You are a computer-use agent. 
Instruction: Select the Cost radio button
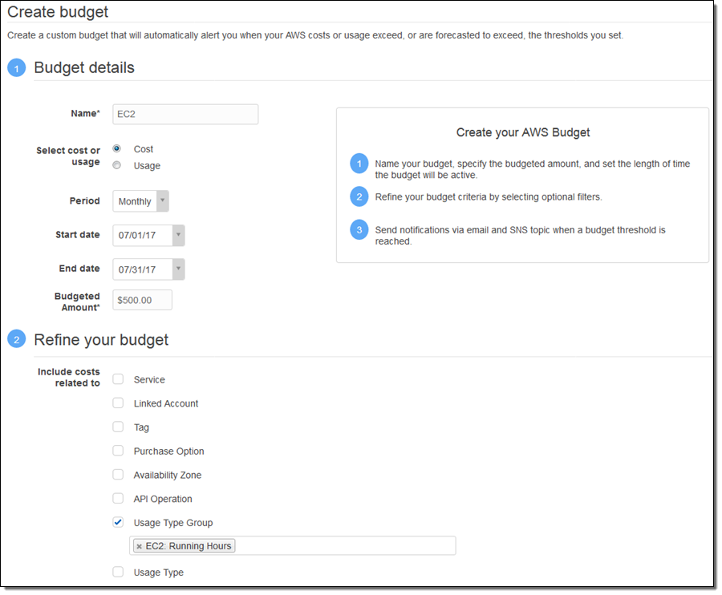tap(117, 149)
